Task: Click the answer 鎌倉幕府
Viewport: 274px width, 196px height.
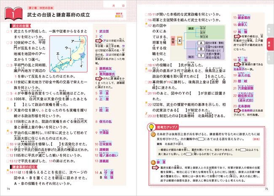Action: point(244,17)
